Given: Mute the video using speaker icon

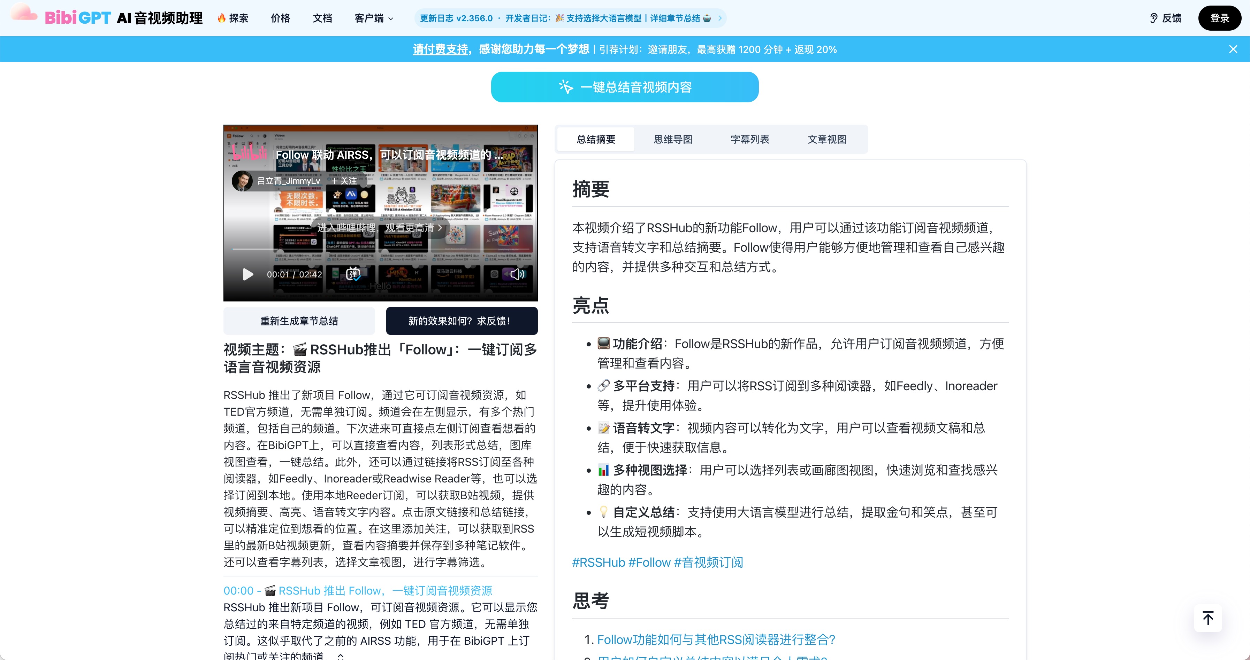Looking at the screenshot, I should (517, 274).
